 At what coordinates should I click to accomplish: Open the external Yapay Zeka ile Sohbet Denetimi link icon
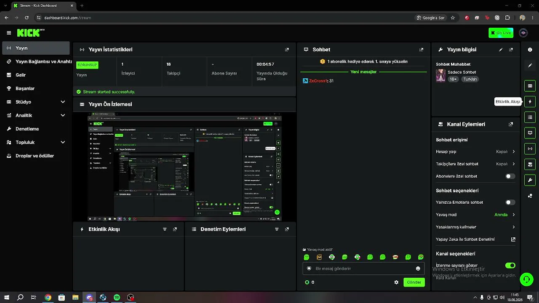[513, 239]
